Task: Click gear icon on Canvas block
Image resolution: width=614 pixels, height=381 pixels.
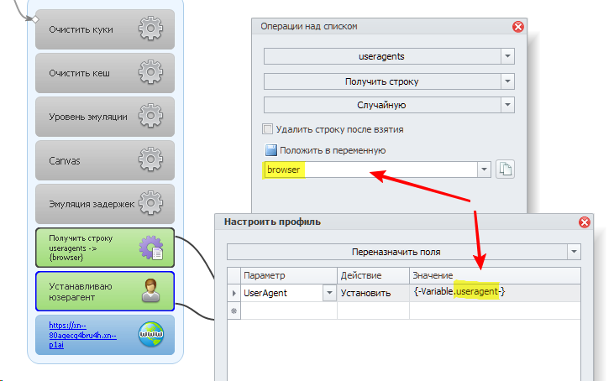Action: coord(150,159)
